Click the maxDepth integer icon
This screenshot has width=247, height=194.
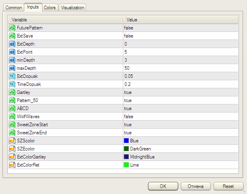12,68
